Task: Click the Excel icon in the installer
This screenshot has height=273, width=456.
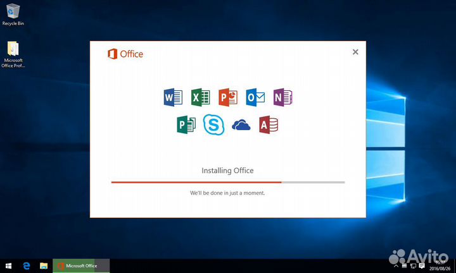Action: (x=201, y=97)
